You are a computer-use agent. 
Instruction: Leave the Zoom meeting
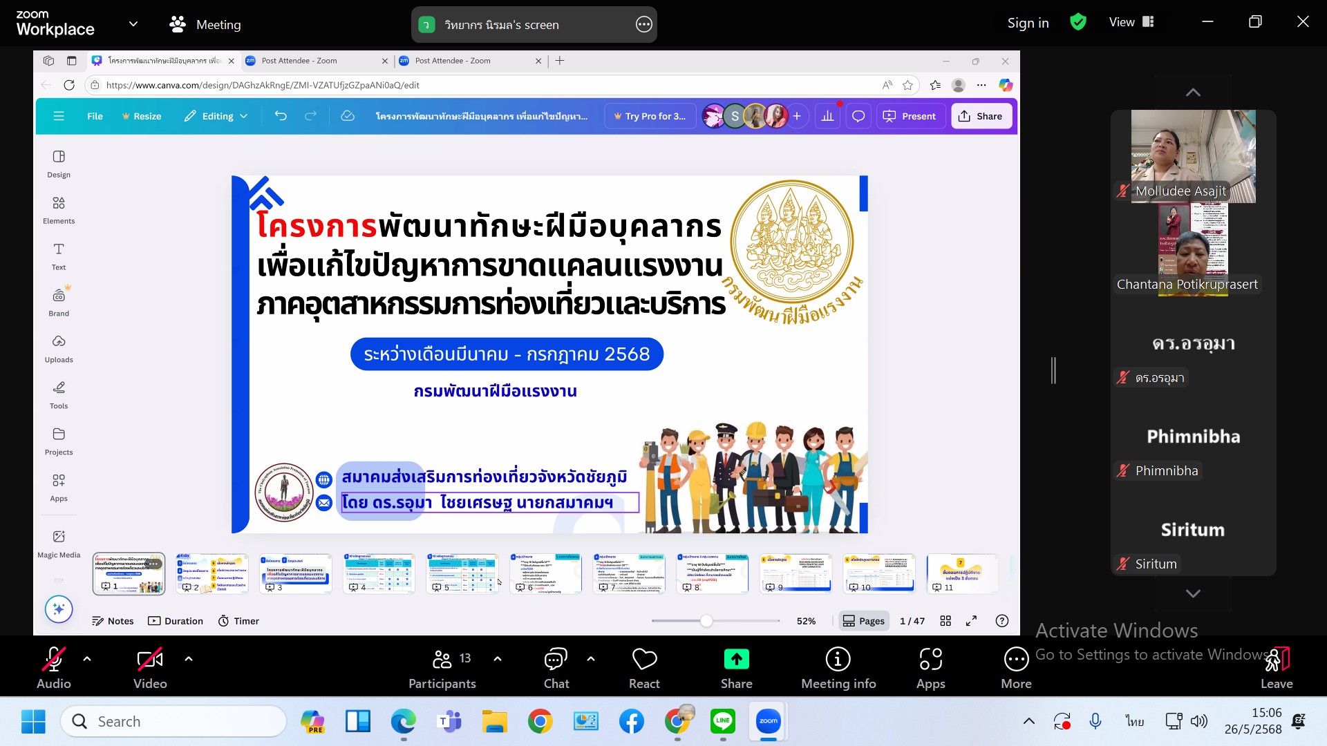point(1276,668)
